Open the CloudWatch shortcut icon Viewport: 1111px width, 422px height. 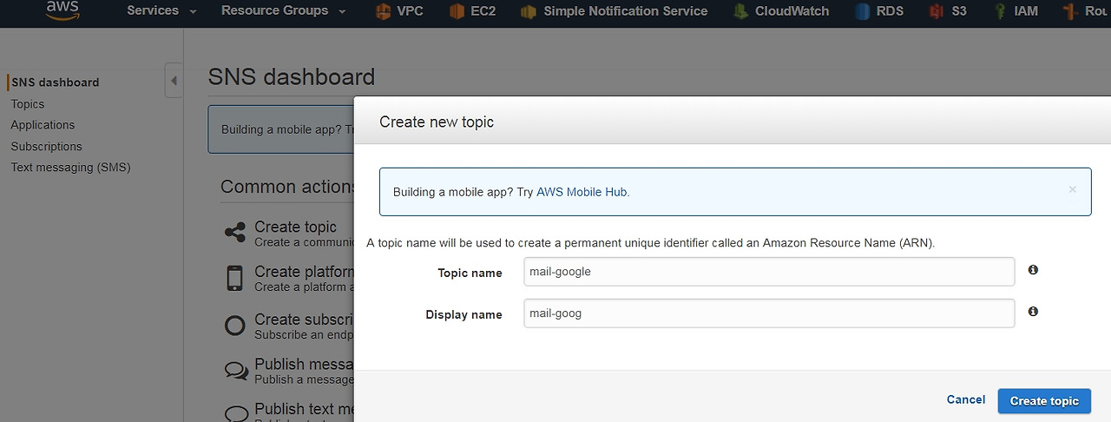[x=740, y=11]
